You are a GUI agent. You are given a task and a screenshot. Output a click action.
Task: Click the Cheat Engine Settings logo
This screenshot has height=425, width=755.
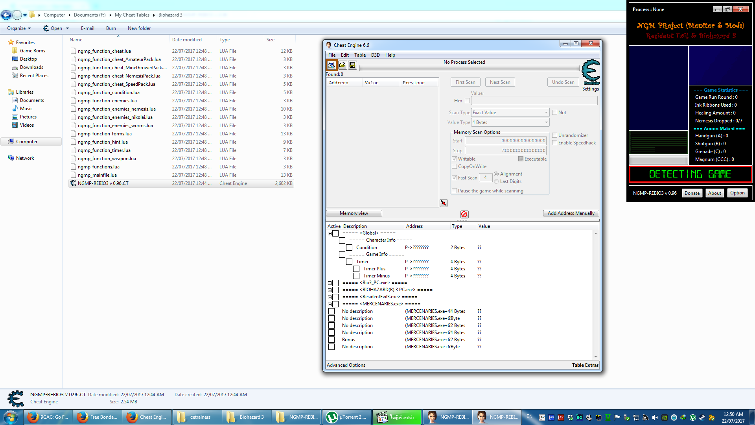pos(590,72)
